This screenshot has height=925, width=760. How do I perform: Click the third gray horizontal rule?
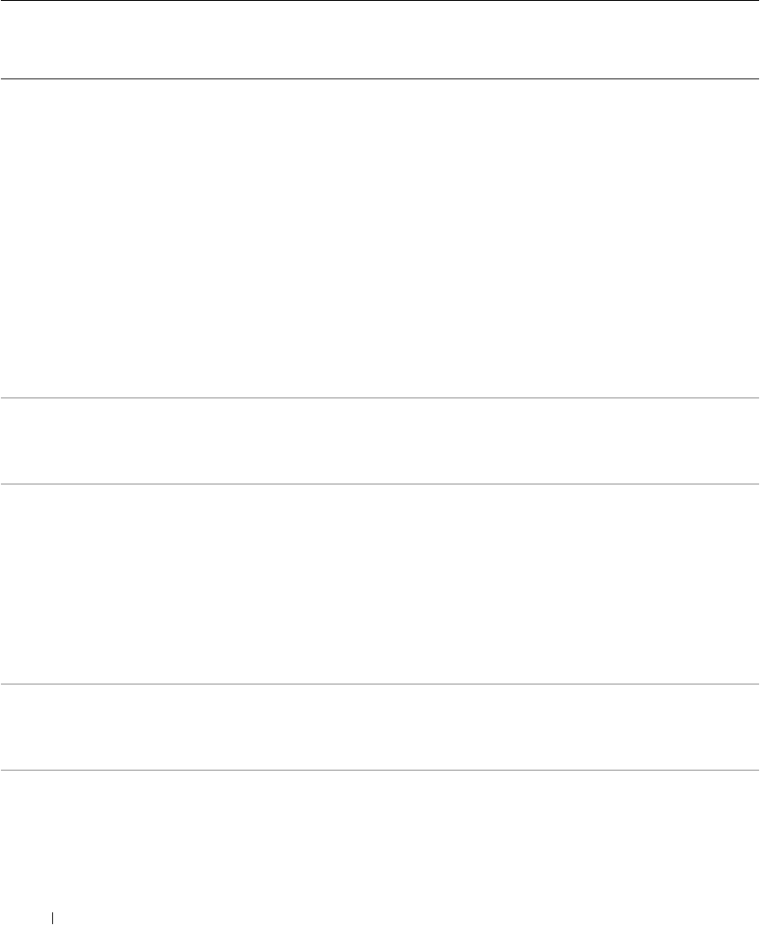[x=380, y=684]
